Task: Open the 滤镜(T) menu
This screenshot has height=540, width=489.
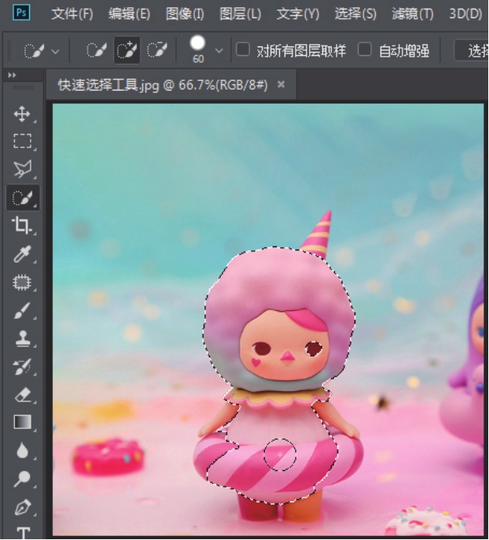Action: (x=413, y=14)
